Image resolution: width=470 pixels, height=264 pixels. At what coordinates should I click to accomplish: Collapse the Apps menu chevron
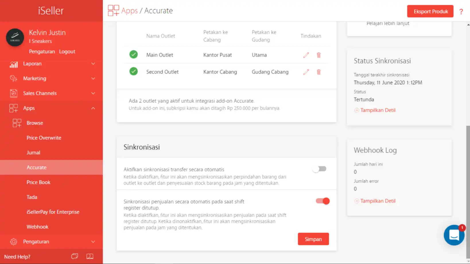[93, 108]
